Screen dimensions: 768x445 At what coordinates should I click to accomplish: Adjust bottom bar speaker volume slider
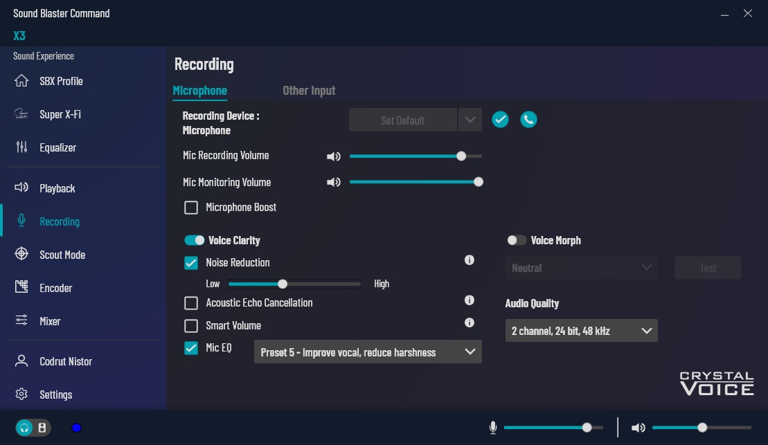coord(702,428)
